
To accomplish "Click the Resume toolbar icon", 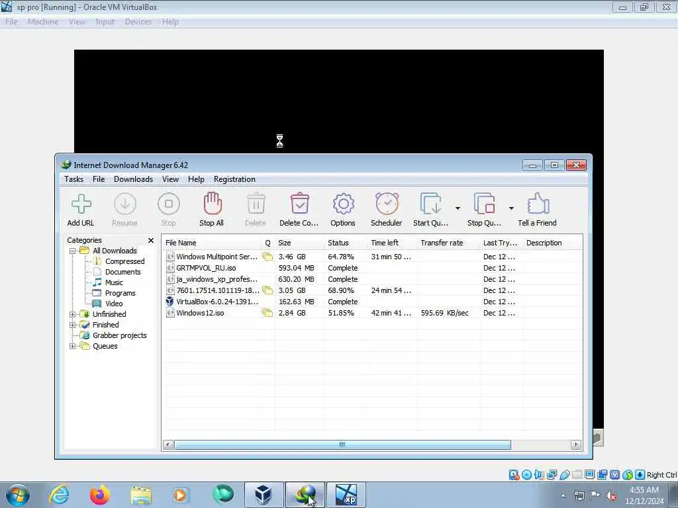I will (x=125, y=204).
